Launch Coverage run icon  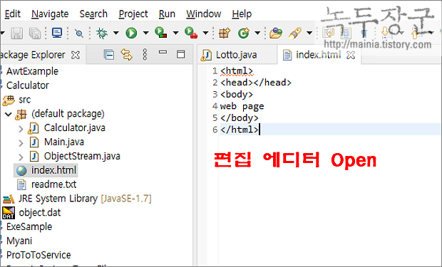161,33
